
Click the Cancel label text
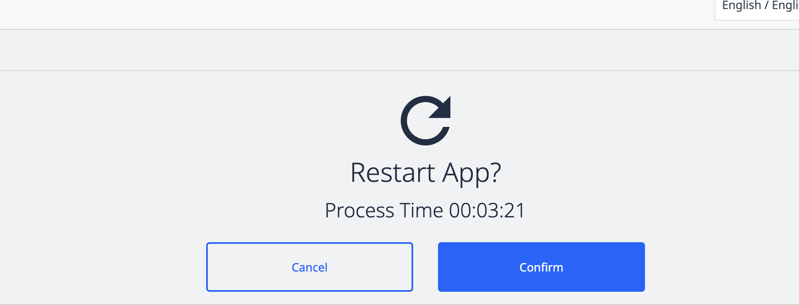coord(310,267)
